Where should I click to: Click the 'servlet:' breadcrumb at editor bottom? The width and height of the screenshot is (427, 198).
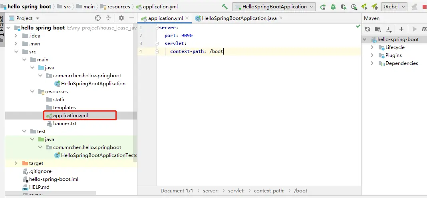pyautogui.click(x=236, y=191)
